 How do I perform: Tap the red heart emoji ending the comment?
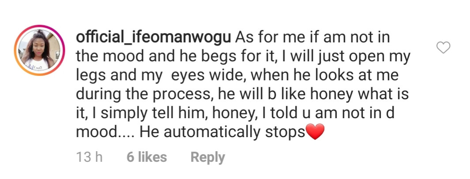[315, 132]
